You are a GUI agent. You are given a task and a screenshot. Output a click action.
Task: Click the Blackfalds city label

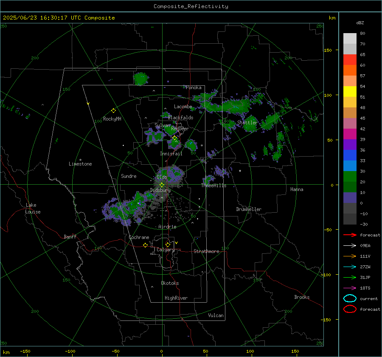pos(180,118)
